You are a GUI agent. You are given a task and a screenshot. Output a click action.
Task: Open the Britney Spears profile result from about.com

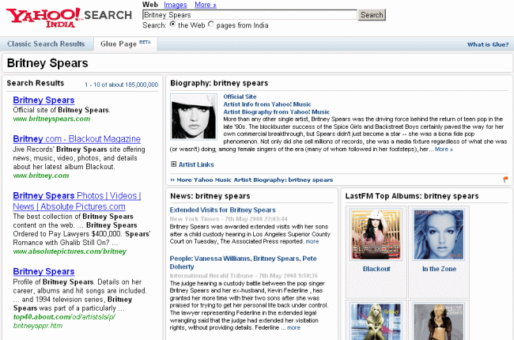[43, 271]
